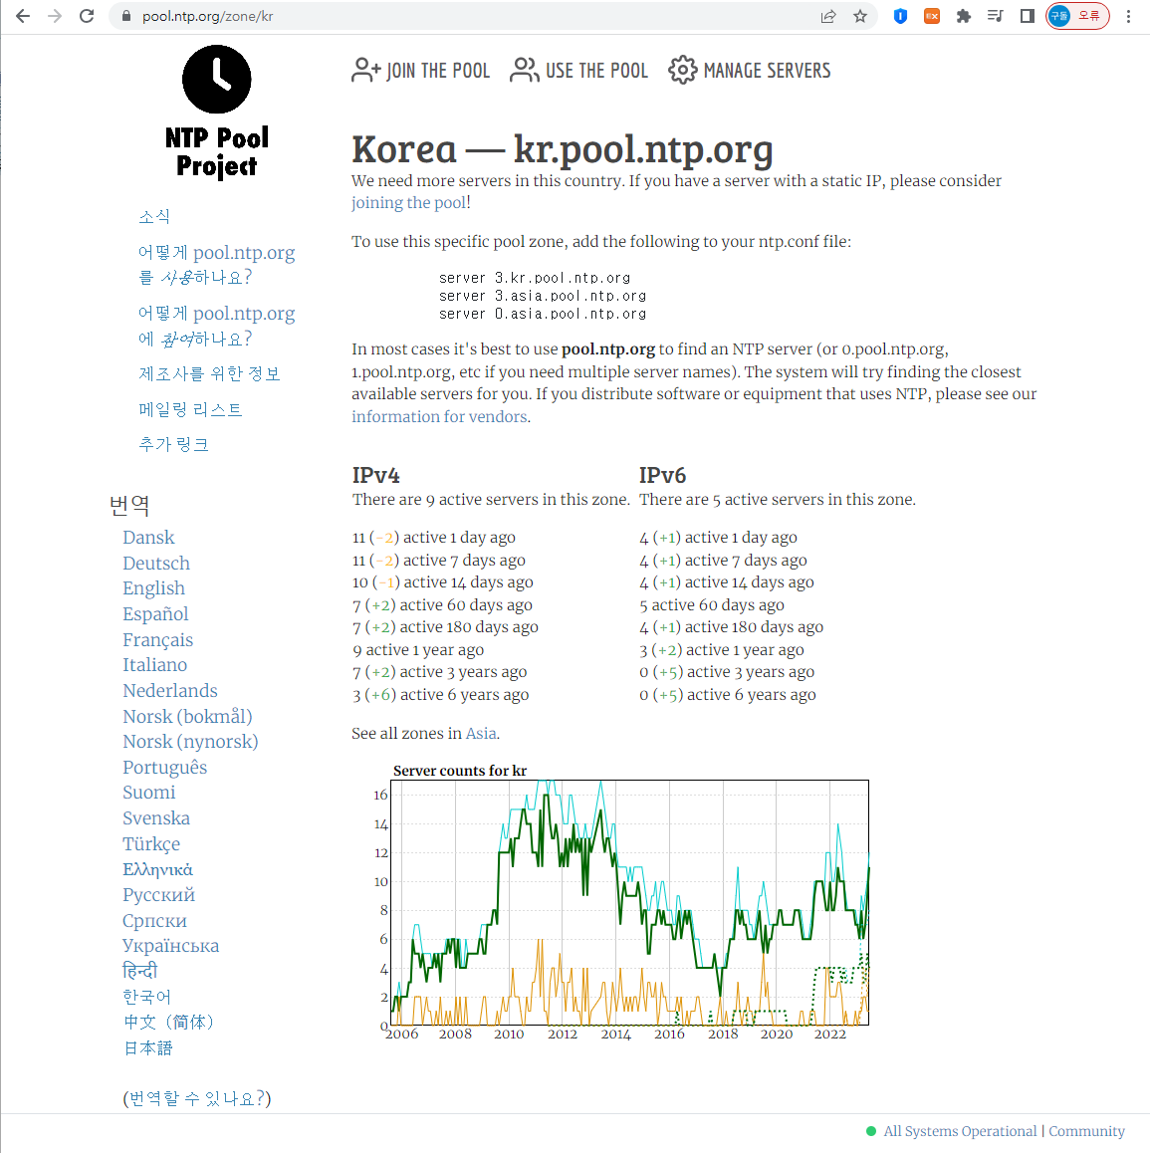
Task: Switch language to Svenska
Action: (x=156, y=817)
